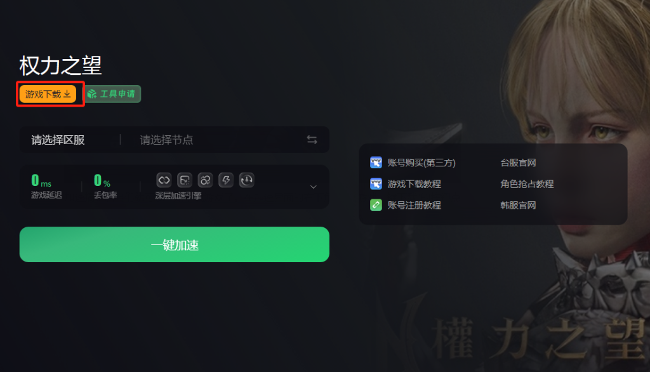The width and height of the screenshot is (650, 372).
Task: Open the 请选择区服 server selector
Action: 58,140
